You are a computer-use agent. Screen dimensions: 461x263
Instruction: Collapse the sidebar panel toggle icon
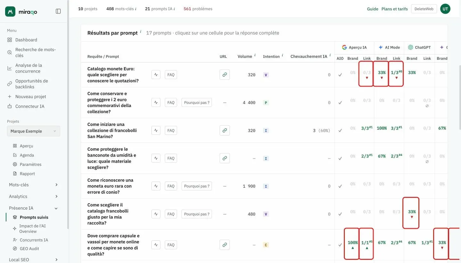(x=58, y=12)
